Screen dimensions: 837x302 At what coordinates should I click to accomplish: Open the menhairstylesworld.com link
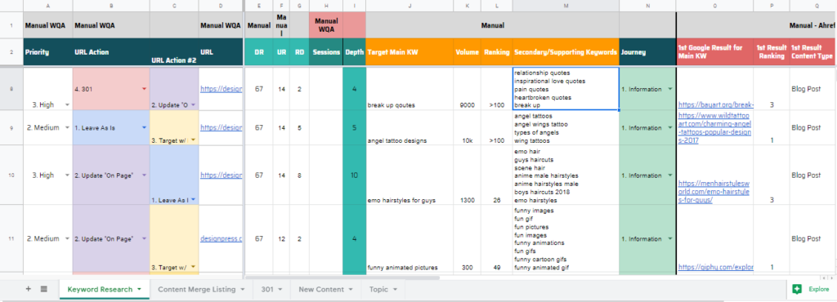click(x=714, y=192)
